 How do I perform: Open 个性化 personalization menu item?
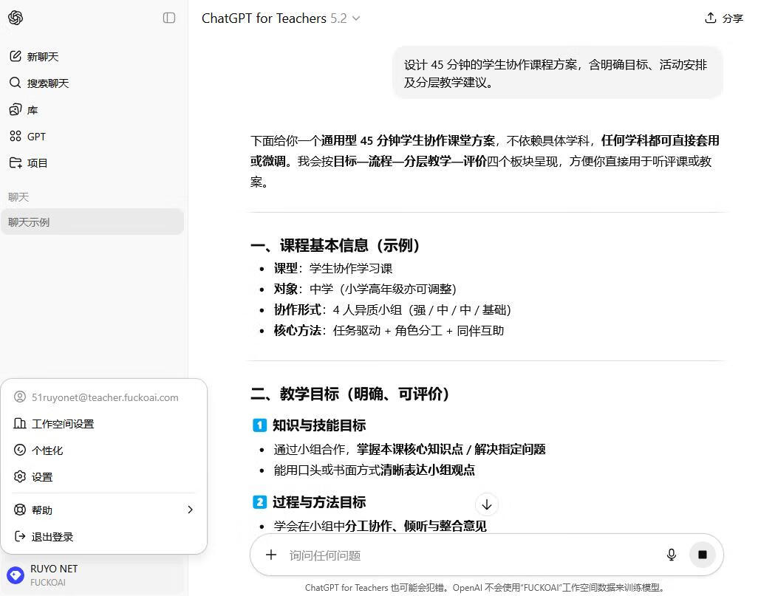(47, 451)
